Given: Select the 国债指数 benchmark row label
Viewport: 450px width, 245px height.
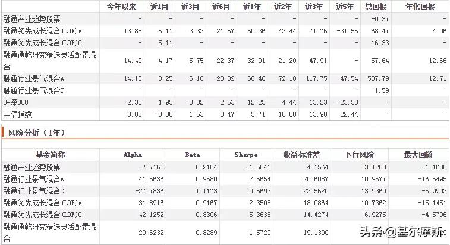Looking at the screenshot, I should pyautogui.click(x=17, y=114).
